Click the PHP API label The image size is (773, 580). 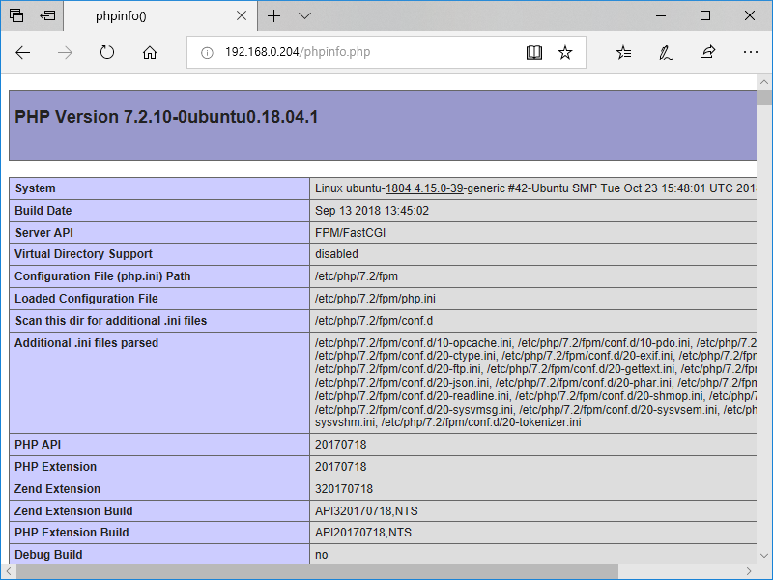(x=38, y=445)
